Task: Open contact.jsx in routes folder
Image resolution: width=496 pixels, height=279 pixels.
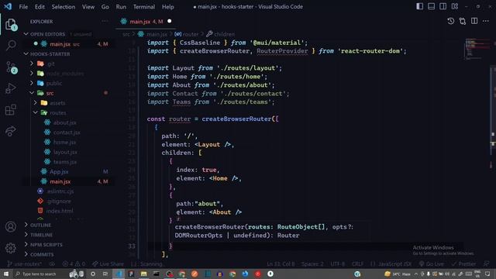Action: pyautogui.click(x=67, y=133)
